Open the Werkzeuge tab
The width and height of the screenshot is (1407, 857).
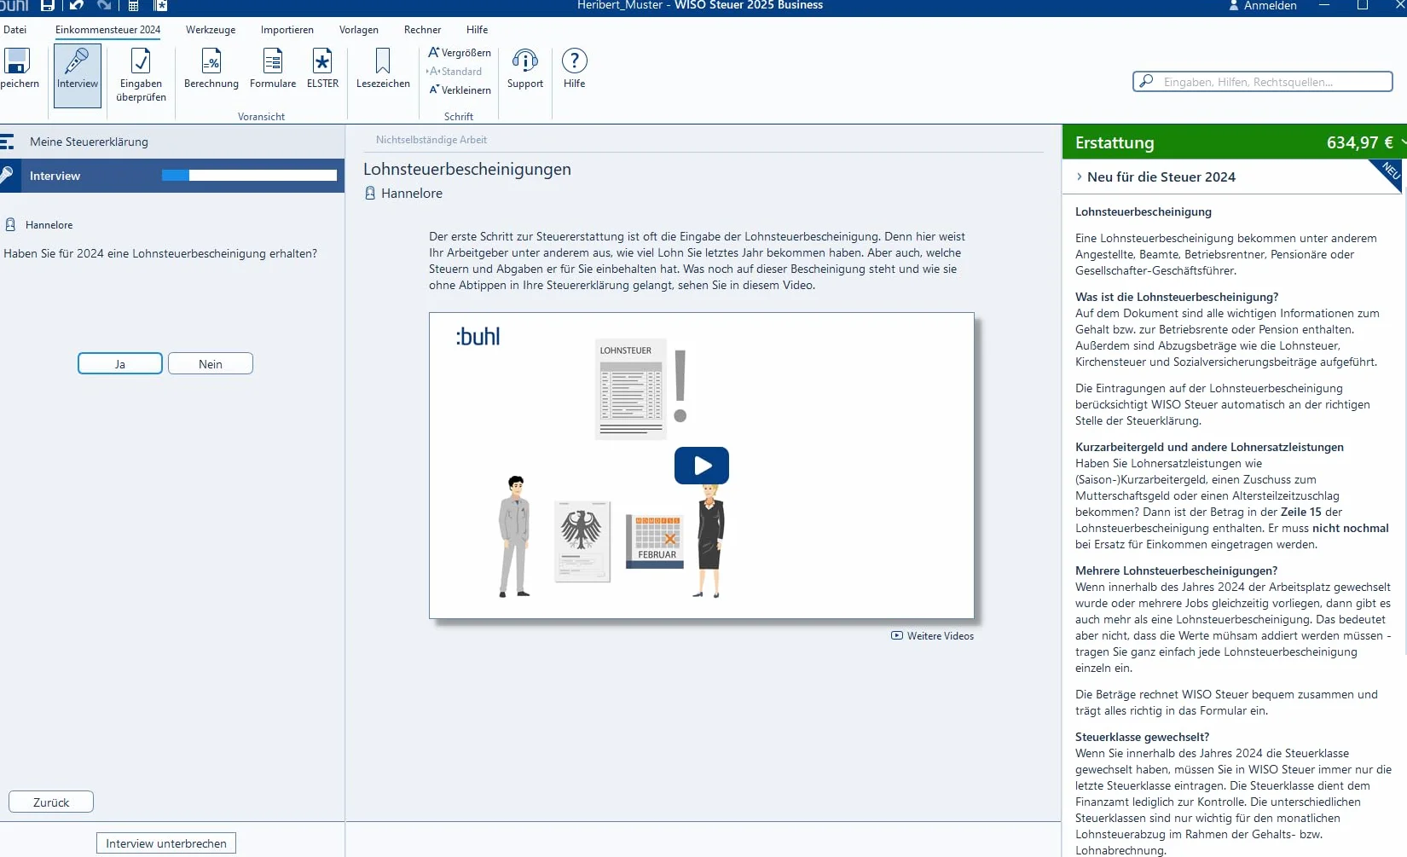tap(211, 30)
